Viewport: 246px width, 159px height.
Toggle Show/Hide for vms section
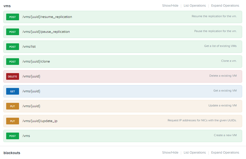coord(170,6)
